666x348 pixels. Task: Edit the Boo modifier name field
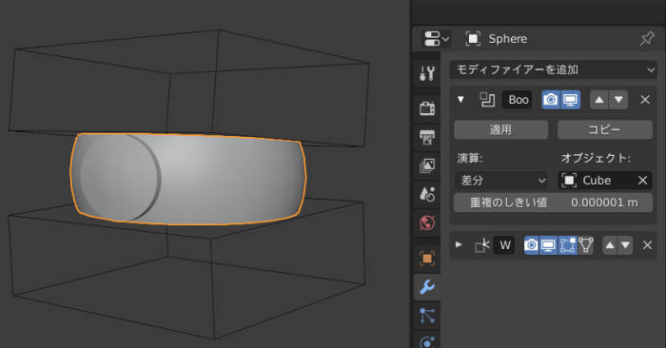[517, 100]
